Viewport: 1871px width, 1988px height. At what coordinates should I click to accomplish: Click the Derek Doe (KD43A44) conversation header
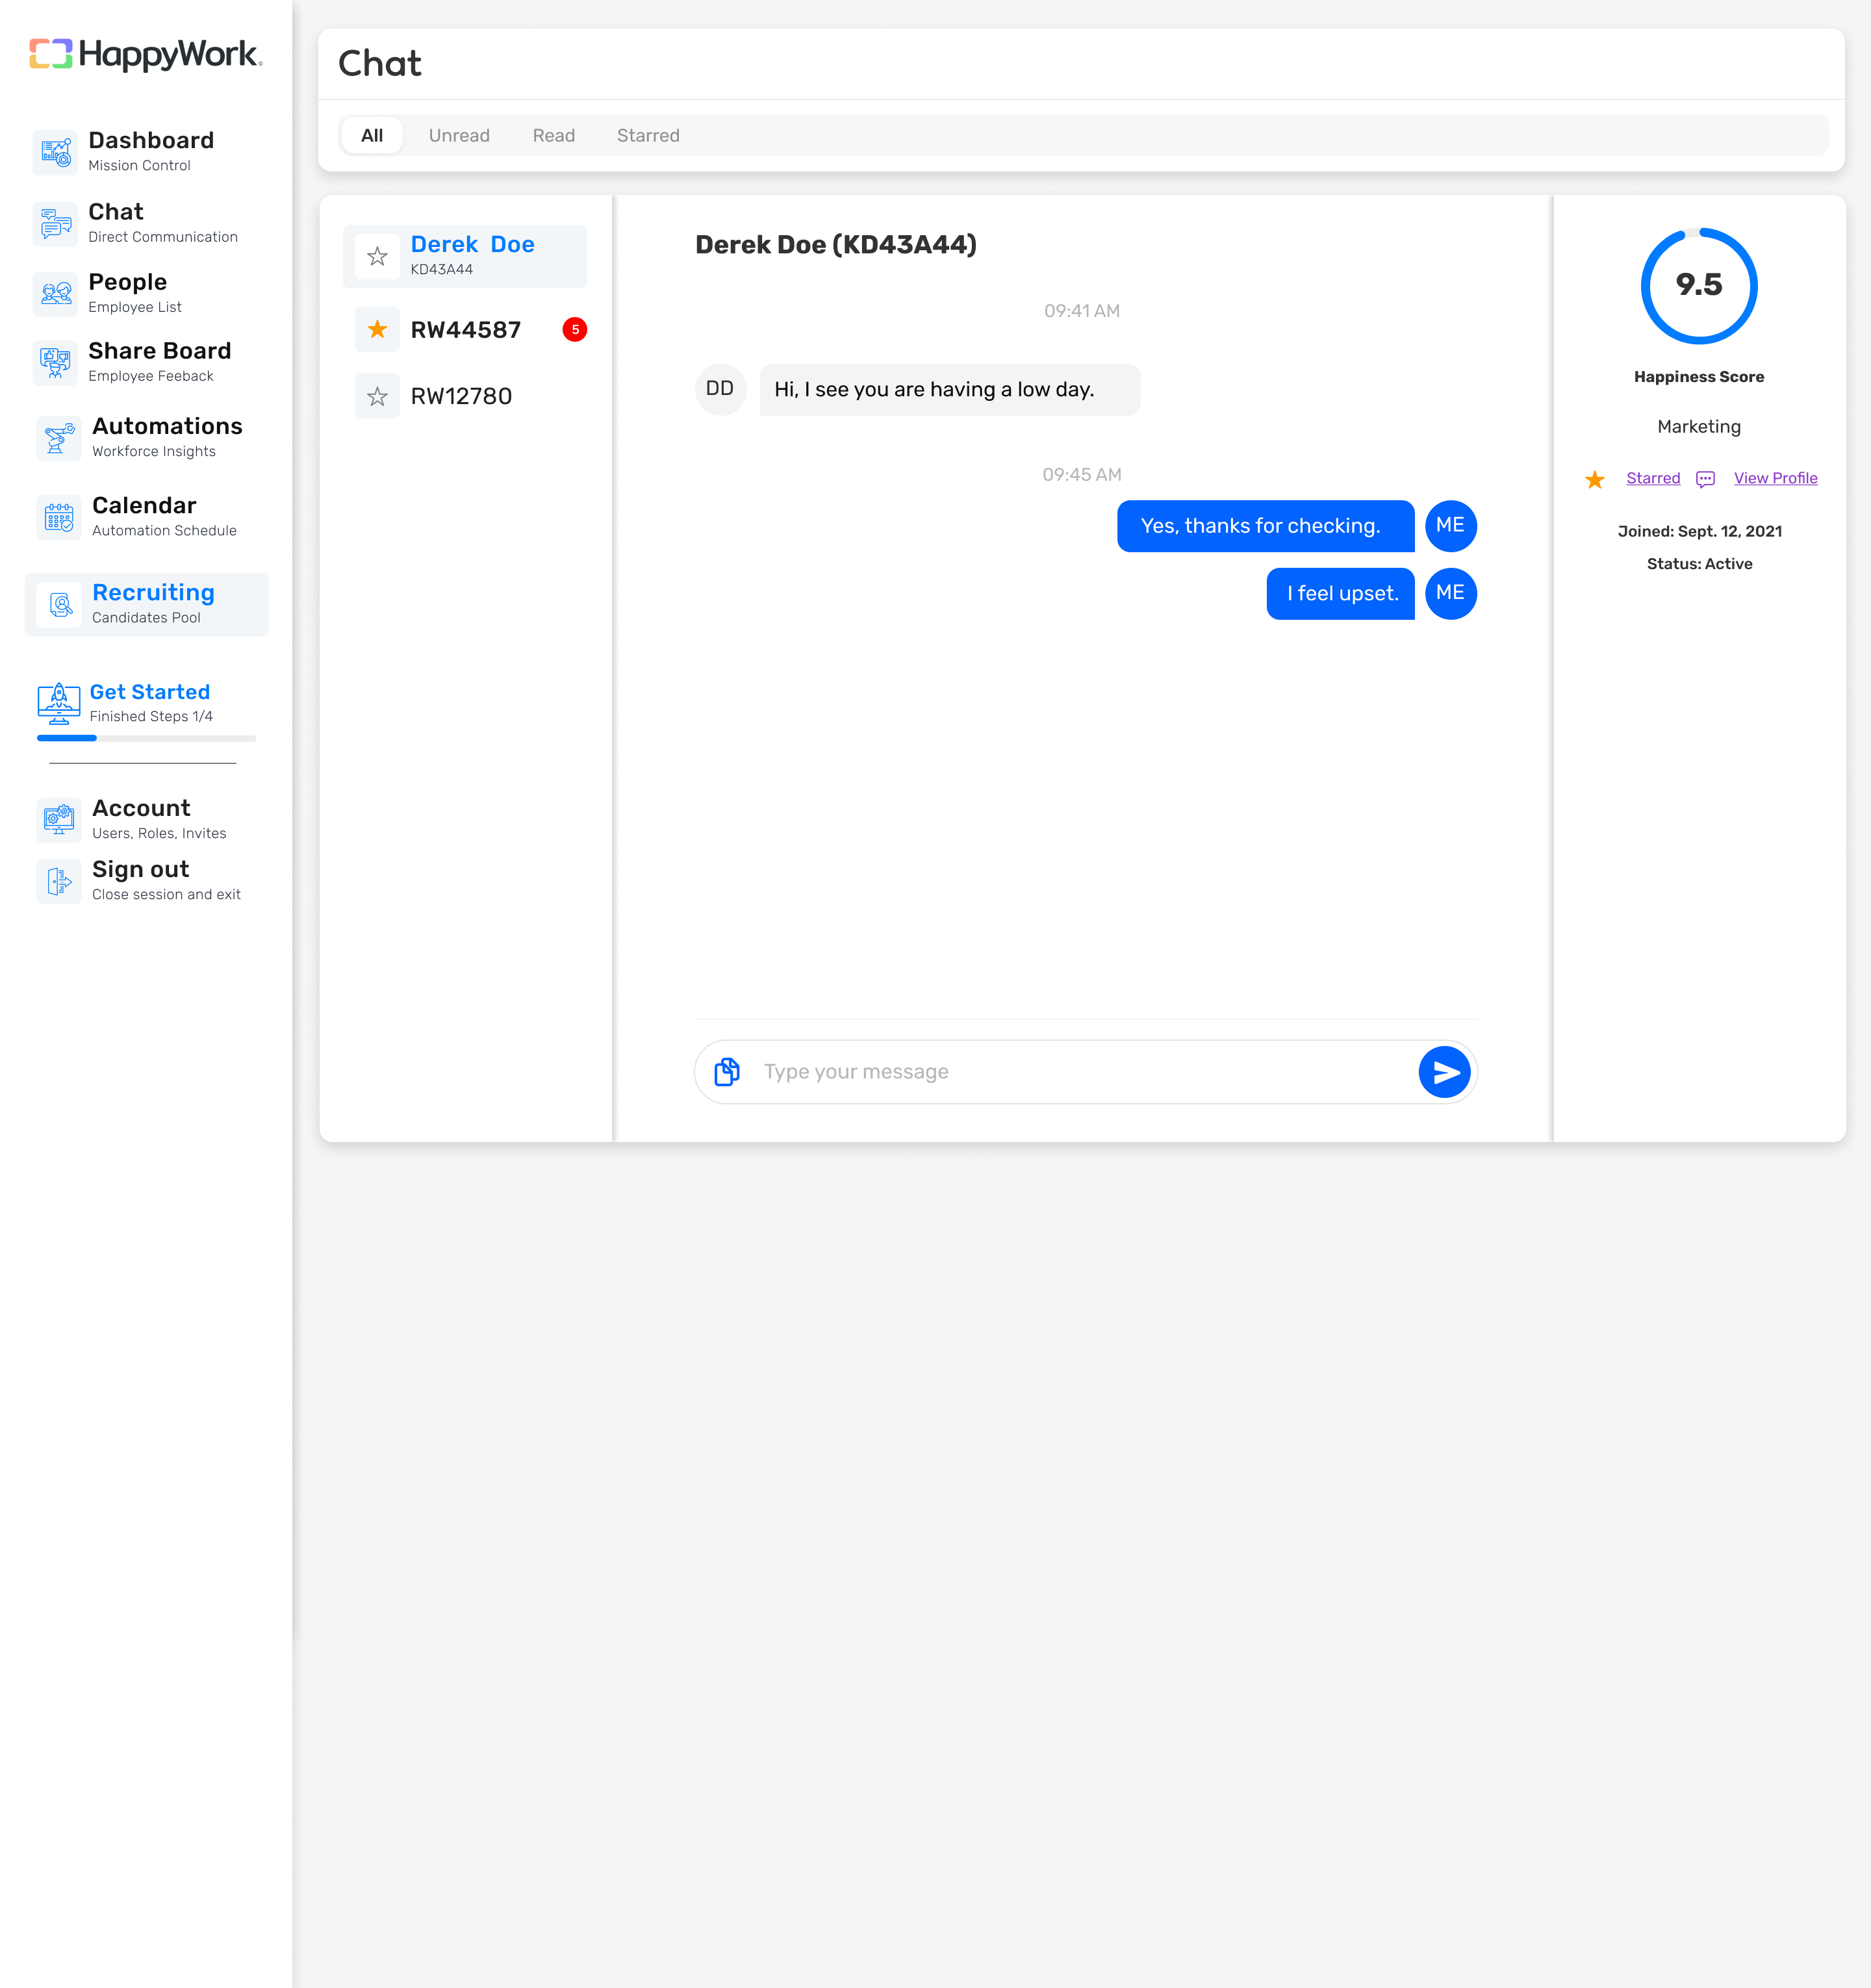tap(836, 245)
